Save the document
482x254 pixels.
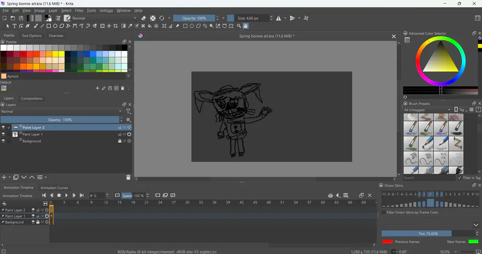[21, 18]
